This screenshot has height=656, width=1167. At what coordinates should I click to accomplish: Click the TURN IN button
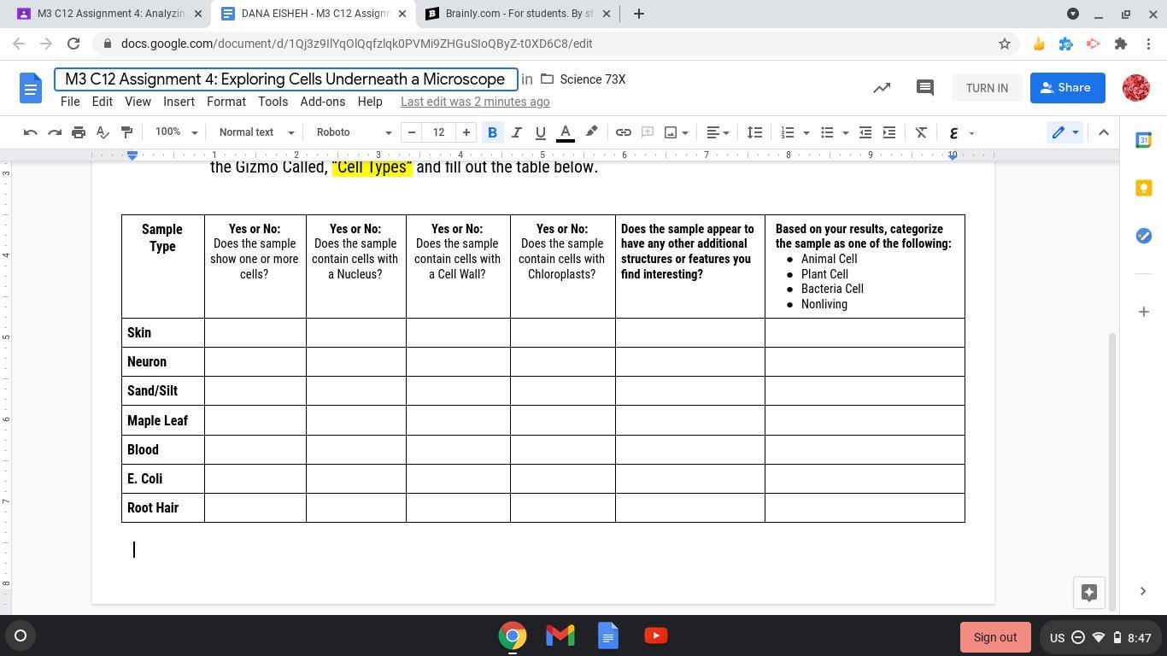987,88
